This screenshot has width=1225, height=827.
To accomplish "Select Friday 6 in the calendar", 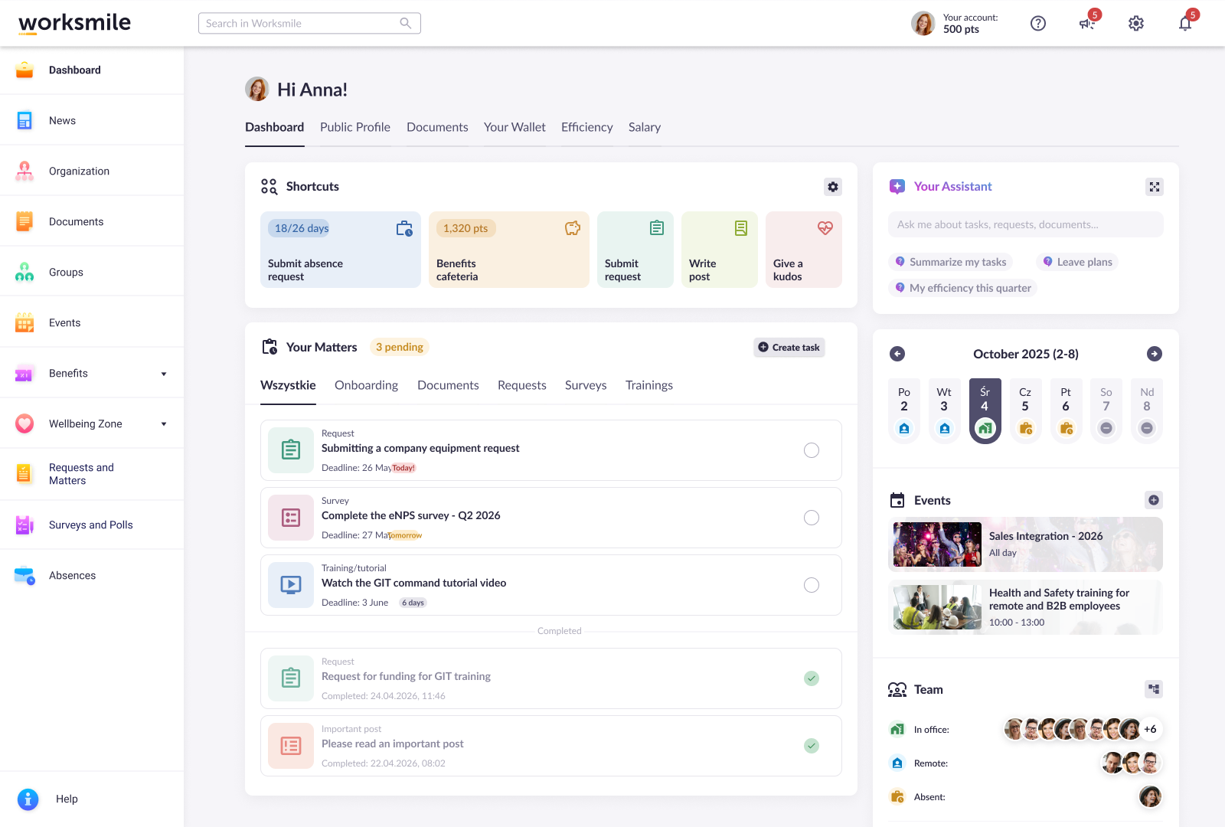I will click(1066, 410).
